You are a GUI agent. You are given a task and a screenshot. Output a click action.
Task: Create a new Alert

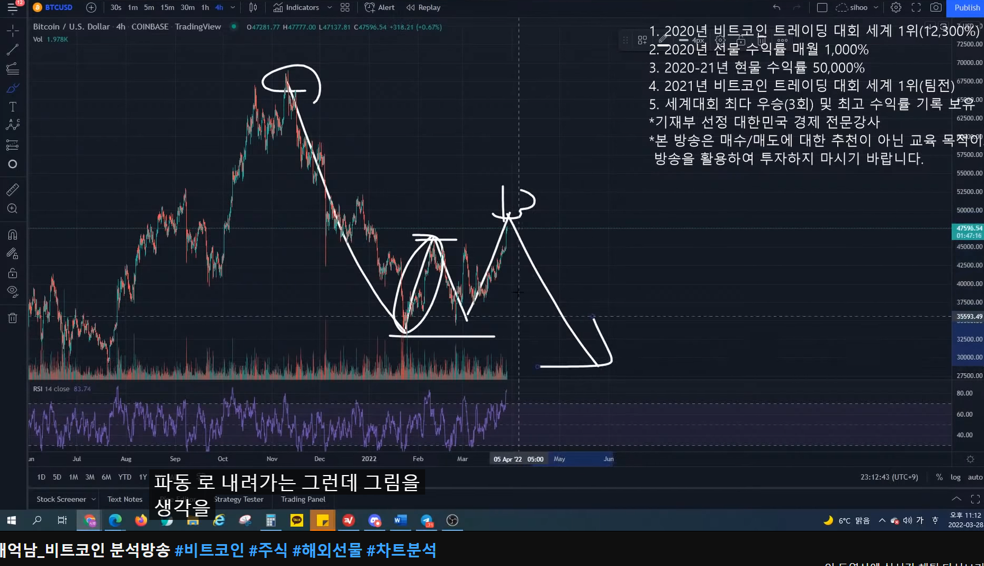380,7
